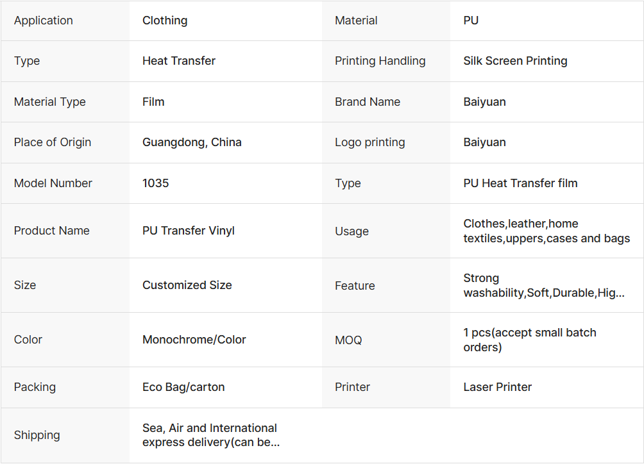Select the Eco Bag/carton packing value

tap(183, 387)
